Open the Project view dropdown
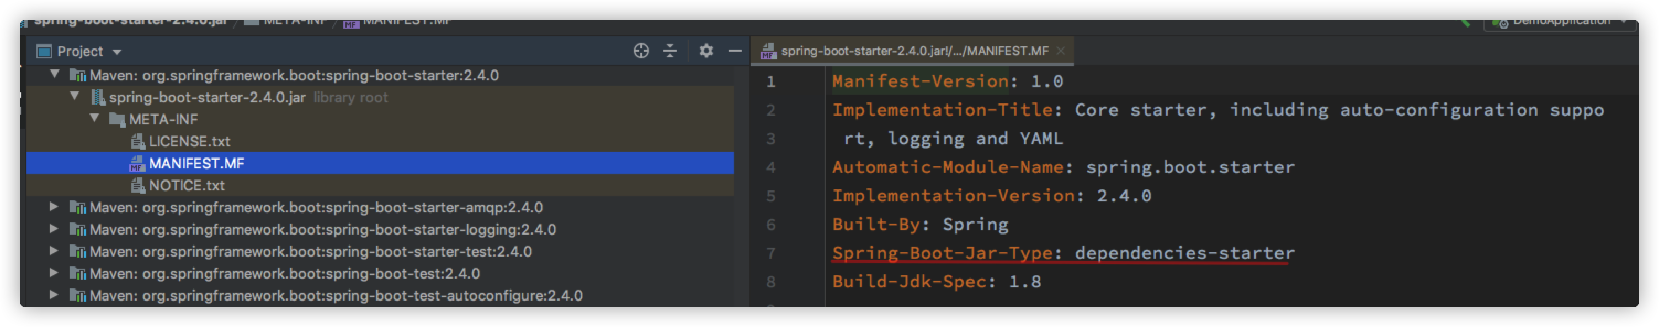 point(117,51)
